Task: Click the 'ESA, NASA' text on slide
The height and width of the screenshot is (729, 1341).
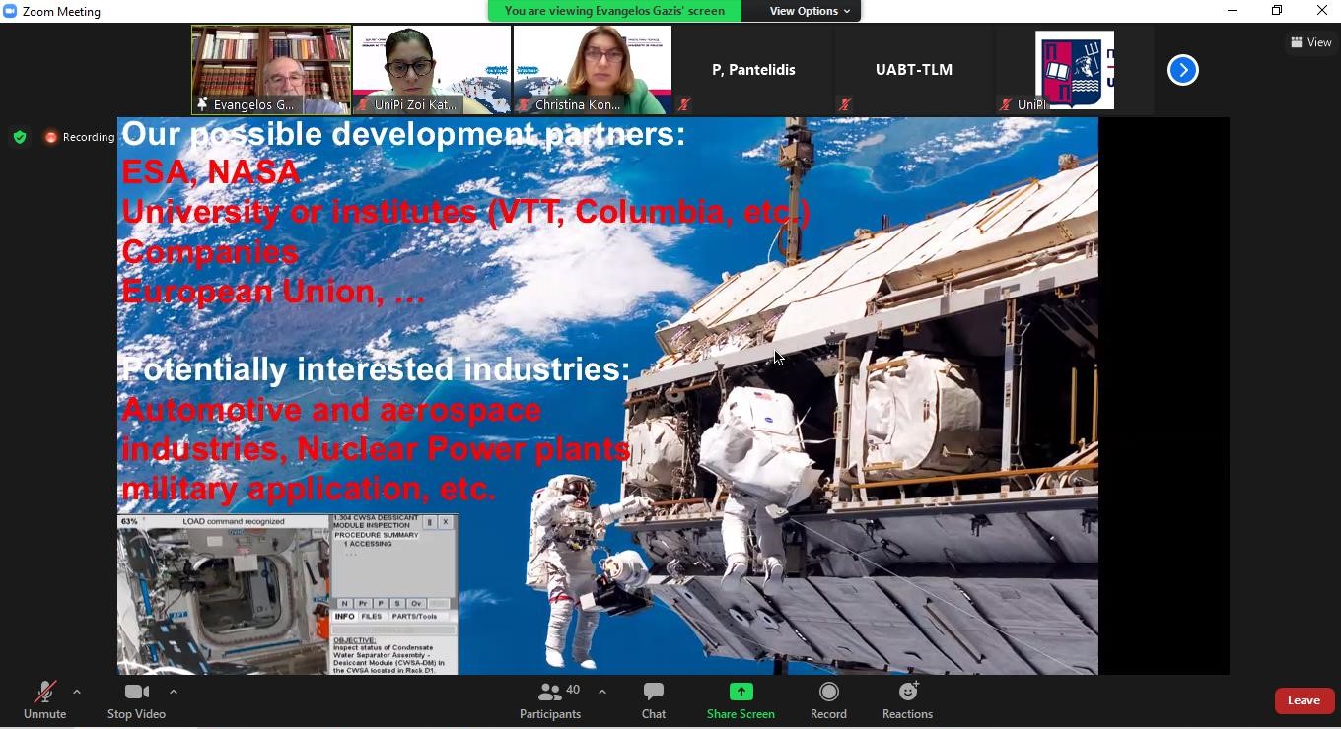Action: point(210,172)
